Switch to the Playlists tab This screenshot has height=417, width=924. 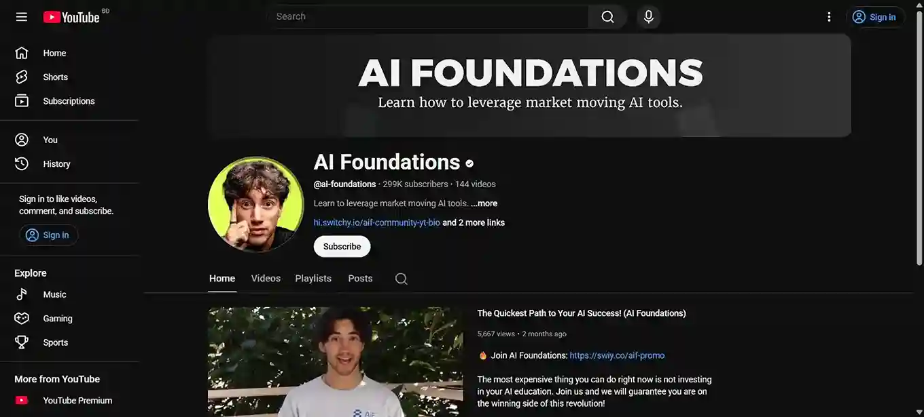click(x=313, y=279)
